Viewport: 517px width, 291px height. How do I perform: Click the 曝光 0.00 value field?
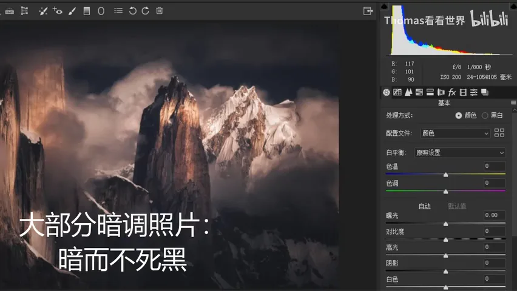[494, 215]
